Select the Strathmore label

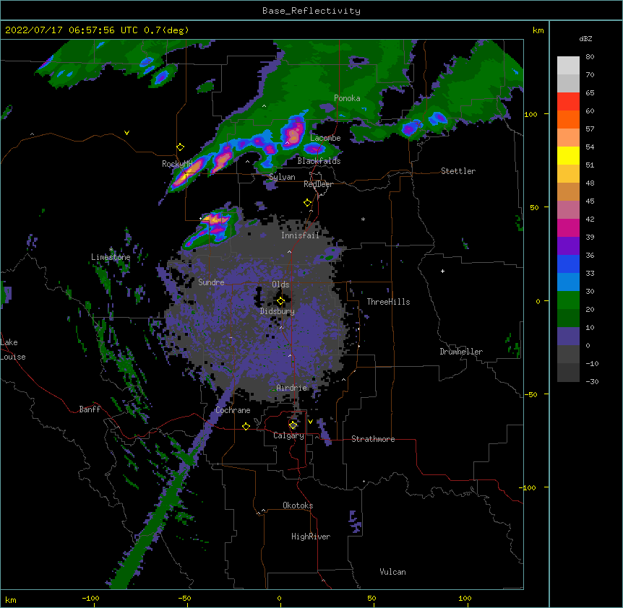[x=373, y=439]
